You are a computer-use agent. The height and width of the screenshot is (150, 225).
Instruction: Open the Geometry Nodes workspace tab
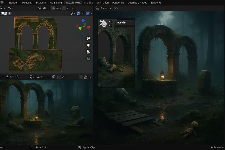point(137,3)
